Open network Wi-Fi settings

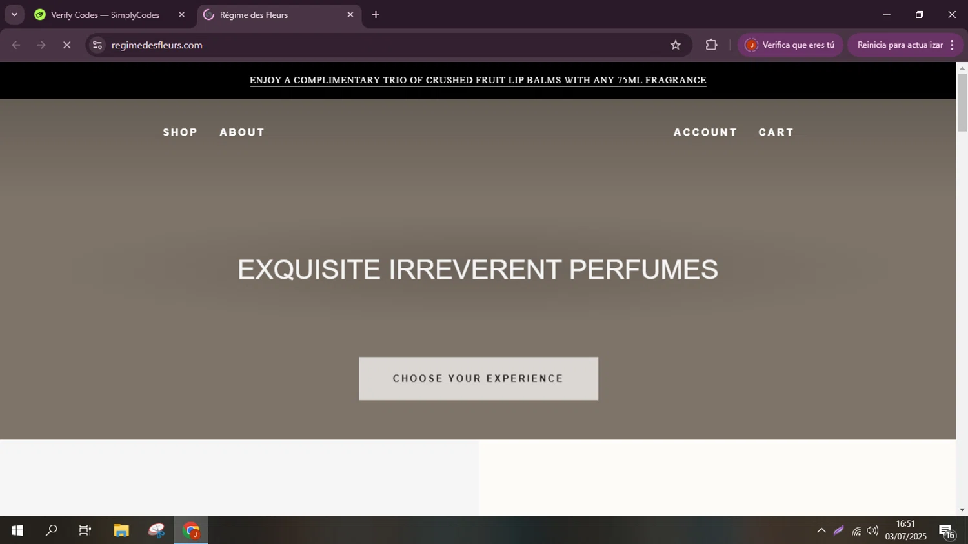pyautogui.click(x=856, y=531)
